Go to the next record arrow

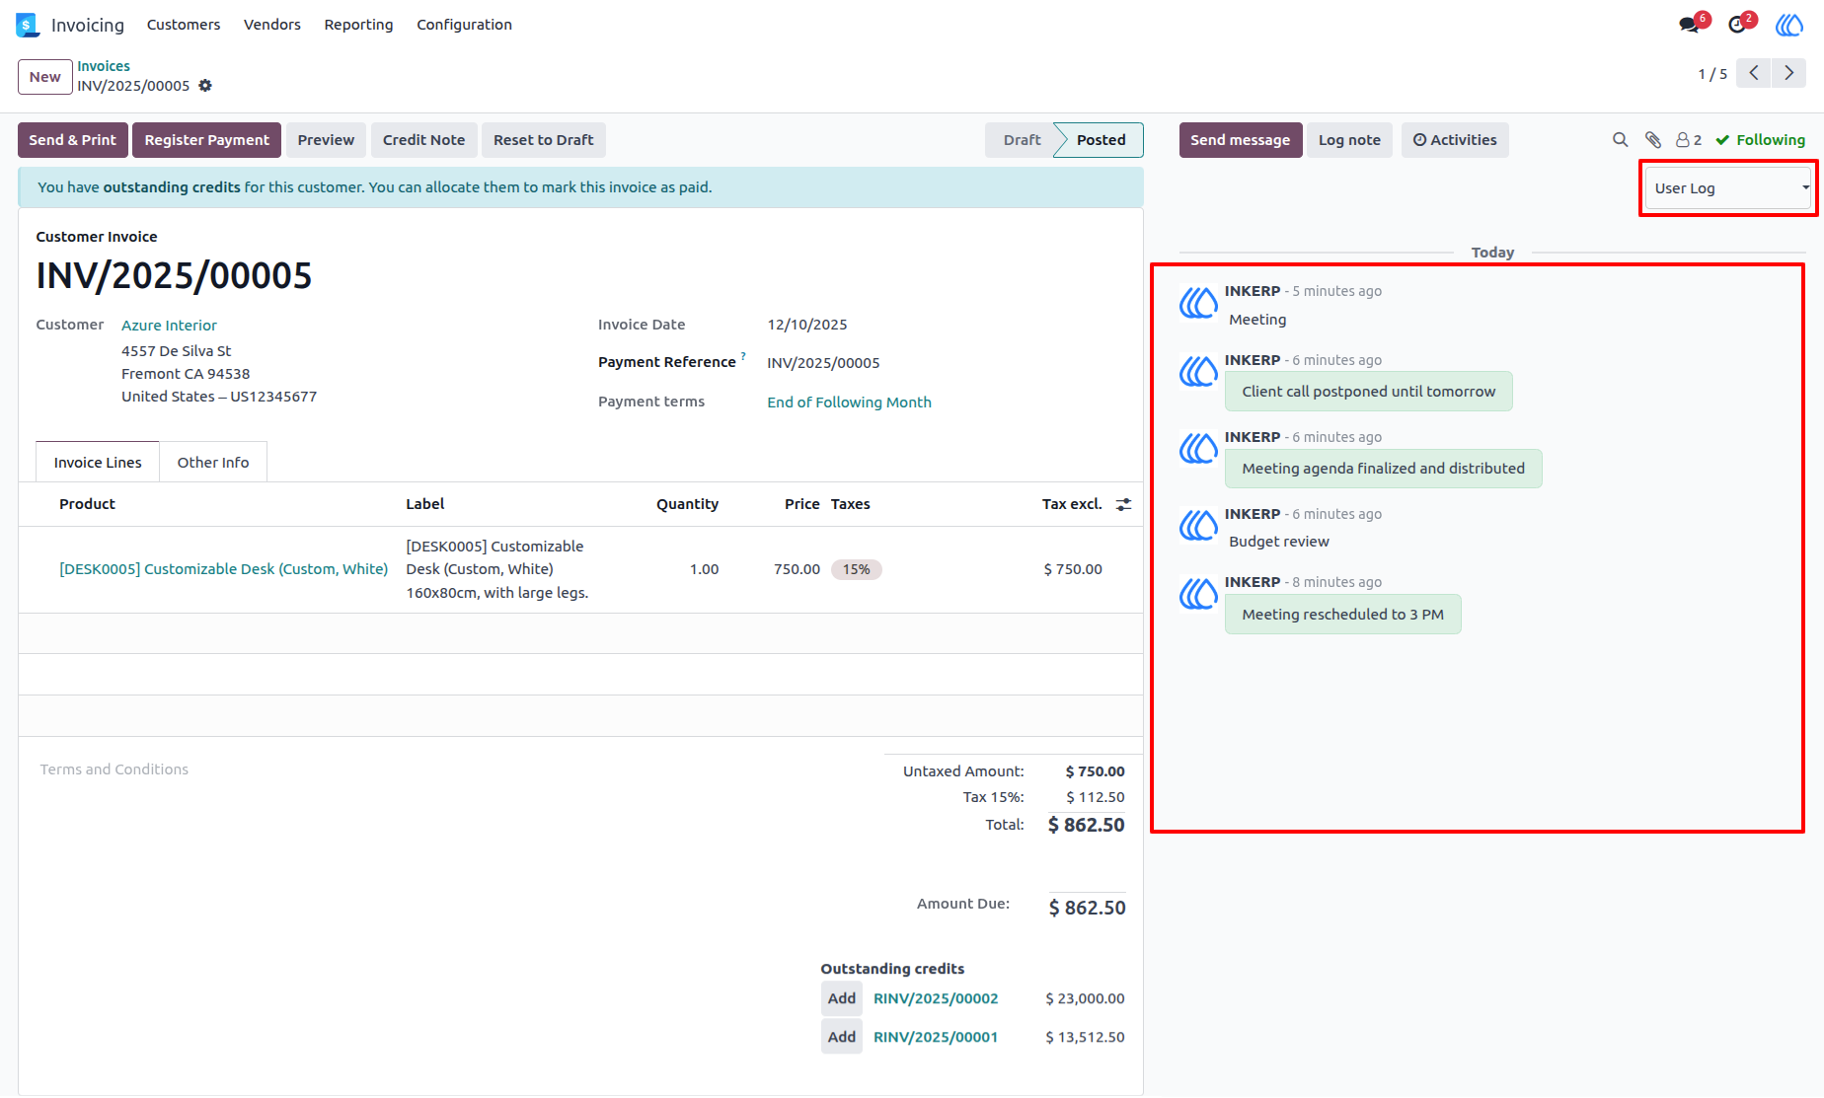tap(1788, 73)
